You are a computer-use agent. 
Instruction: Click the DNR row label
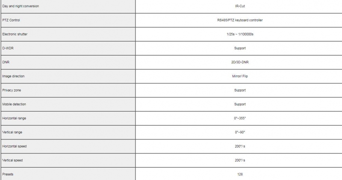pos(6,62)
